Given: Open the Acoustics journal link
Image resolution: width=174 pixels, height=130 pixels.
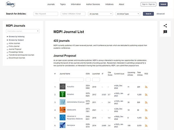Looking at the screenshot, I should [70, 86].
